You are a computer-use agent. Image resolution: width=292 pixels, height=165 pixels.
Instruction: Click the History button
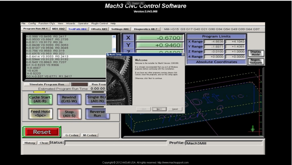pos(30,143)
